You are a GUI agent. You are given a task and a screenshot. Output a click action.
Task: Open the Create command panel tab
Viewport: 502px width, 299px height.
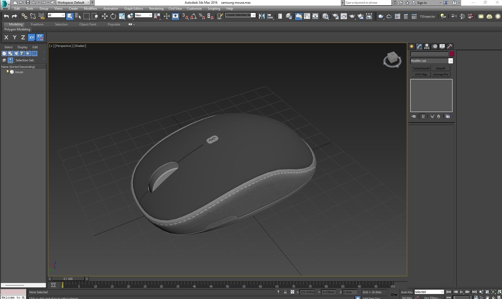coord(412,46)
